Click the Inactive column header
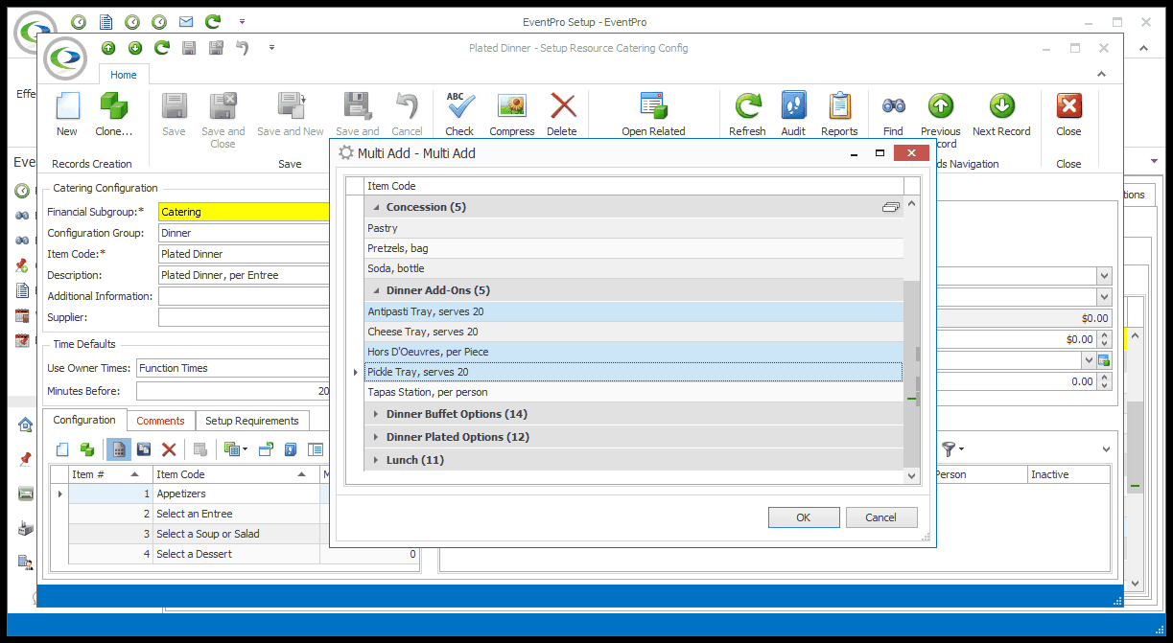Image resolution: width=1173 pixels, height=643 pixels. [1068, 474]
